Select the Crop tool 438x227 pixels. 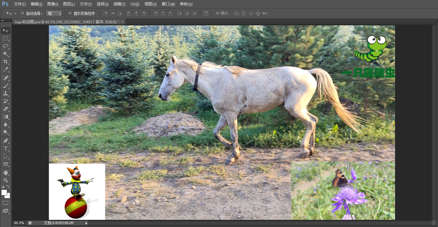6,62
